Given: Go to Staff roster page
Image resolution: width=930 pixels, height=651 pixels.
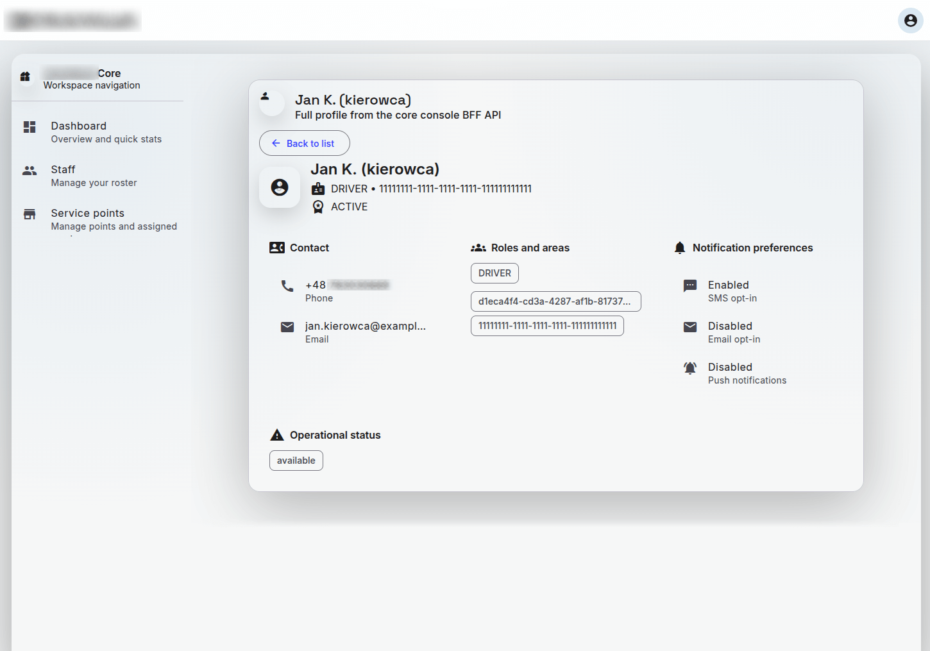Looking at the screenshot, I should coord(63,170).
